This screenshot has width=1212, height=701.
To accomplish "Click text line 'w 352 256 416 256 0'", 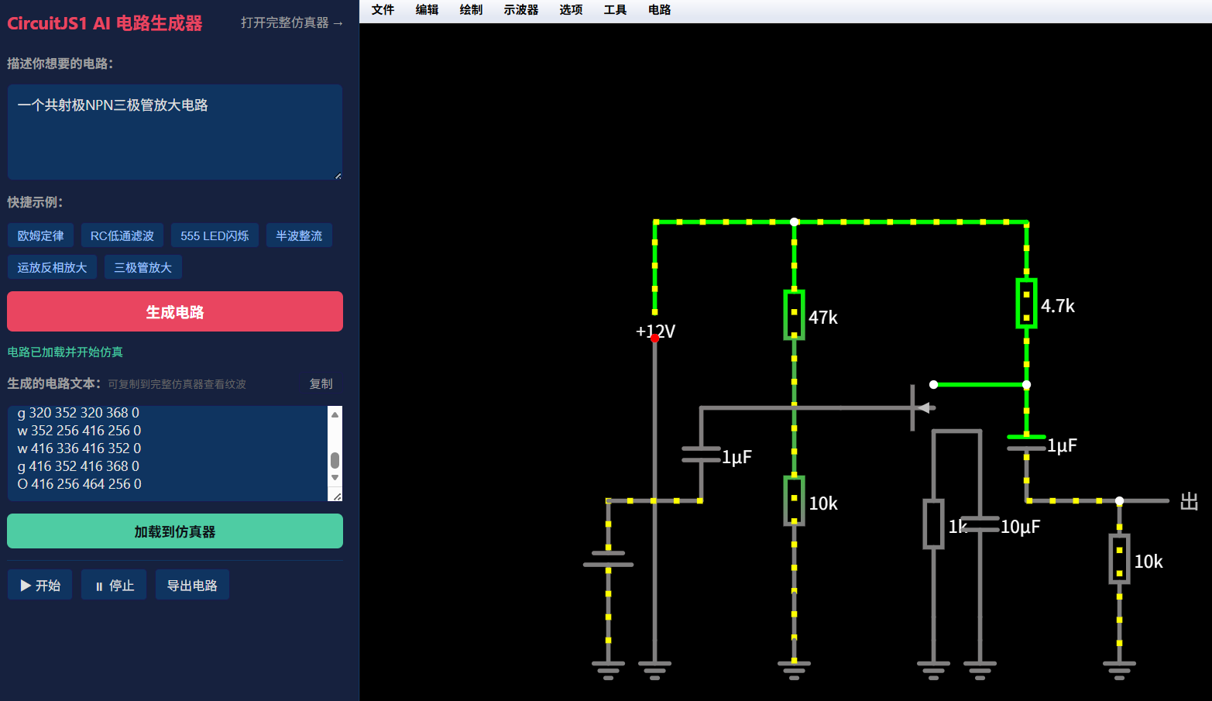I will (x=79, y=431).
